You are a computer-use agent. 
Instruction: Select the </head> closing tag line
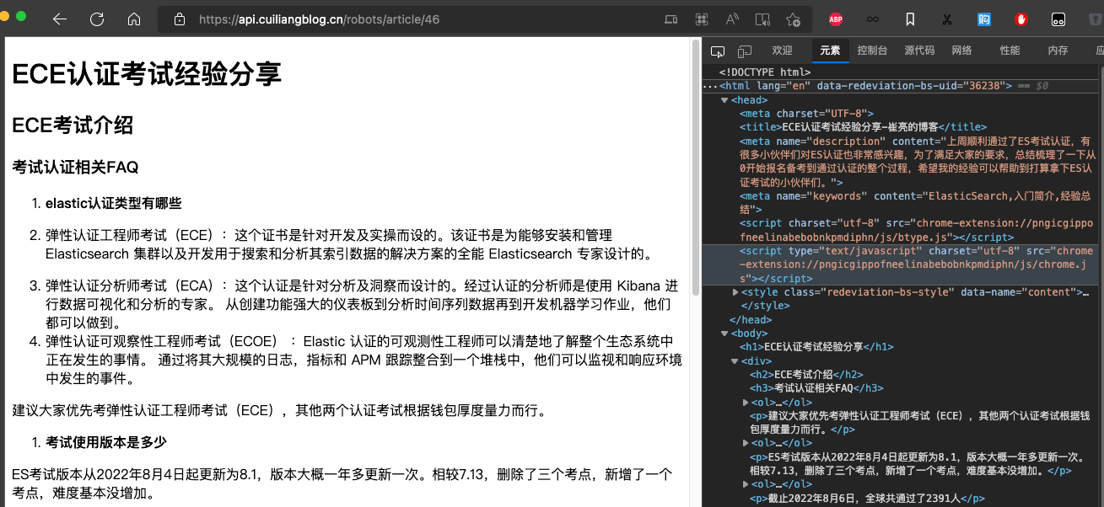coord(750,320)
